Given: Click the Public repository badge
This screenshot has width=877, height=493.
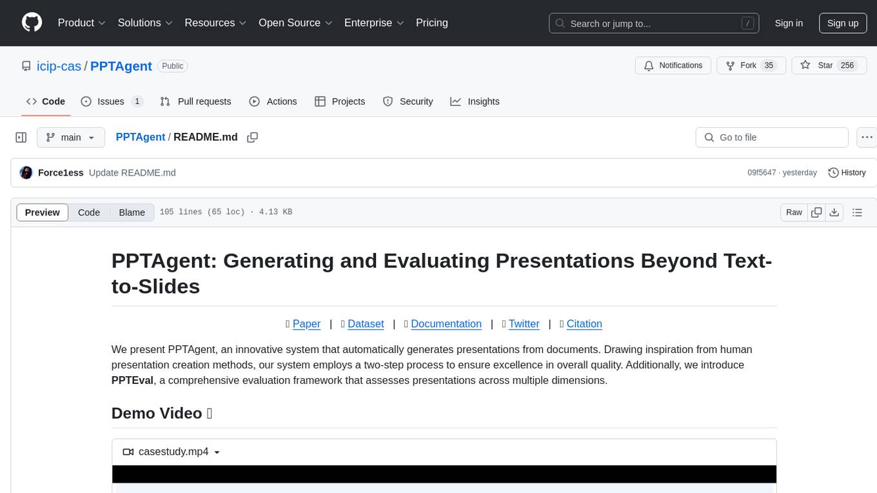Looking at the screenshot, I should point(172,66).
